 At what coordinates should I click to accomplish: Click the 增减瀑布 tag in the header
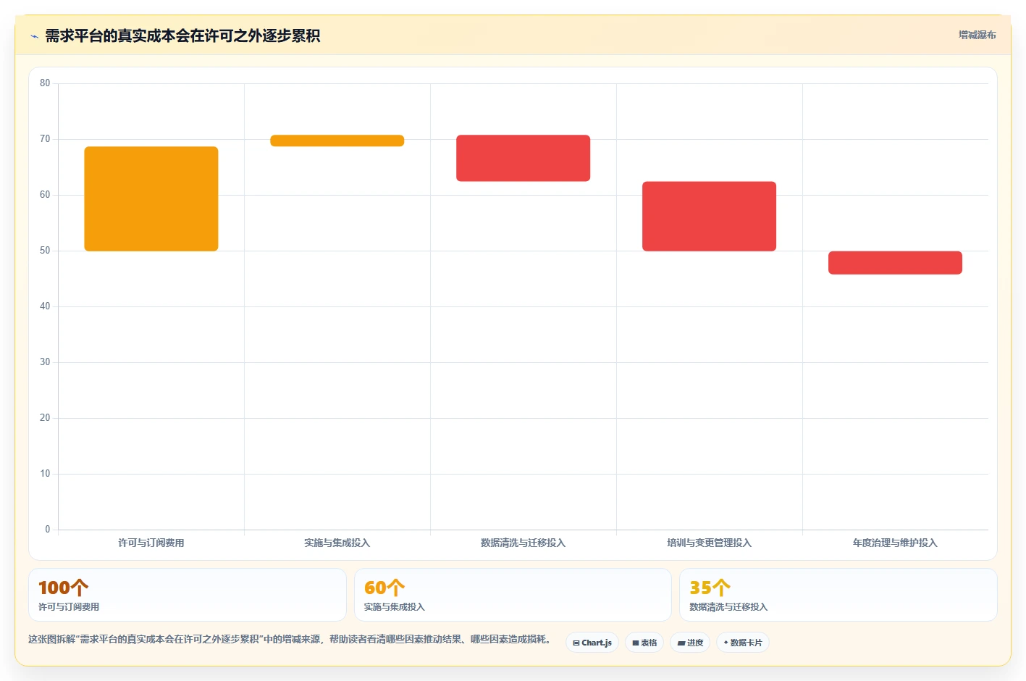pyautogui.click(x=977, y=35)
